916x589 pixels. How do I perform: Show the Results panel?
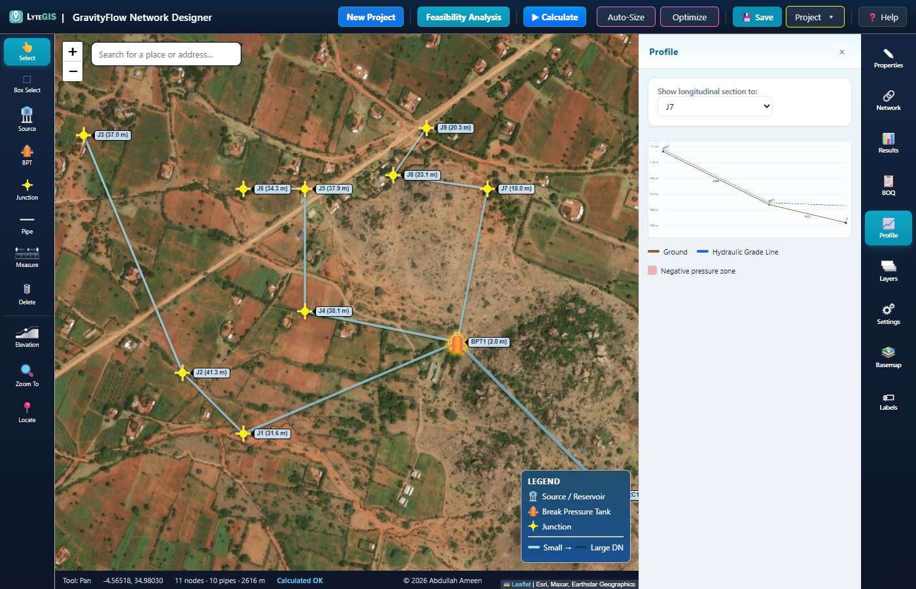[x=888, y=143]
